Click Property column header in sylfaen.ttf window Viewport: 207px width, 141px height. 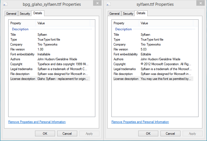tap(125, 23)
